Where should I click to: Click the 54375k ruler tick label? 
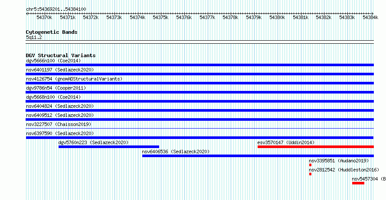(161, 17)
